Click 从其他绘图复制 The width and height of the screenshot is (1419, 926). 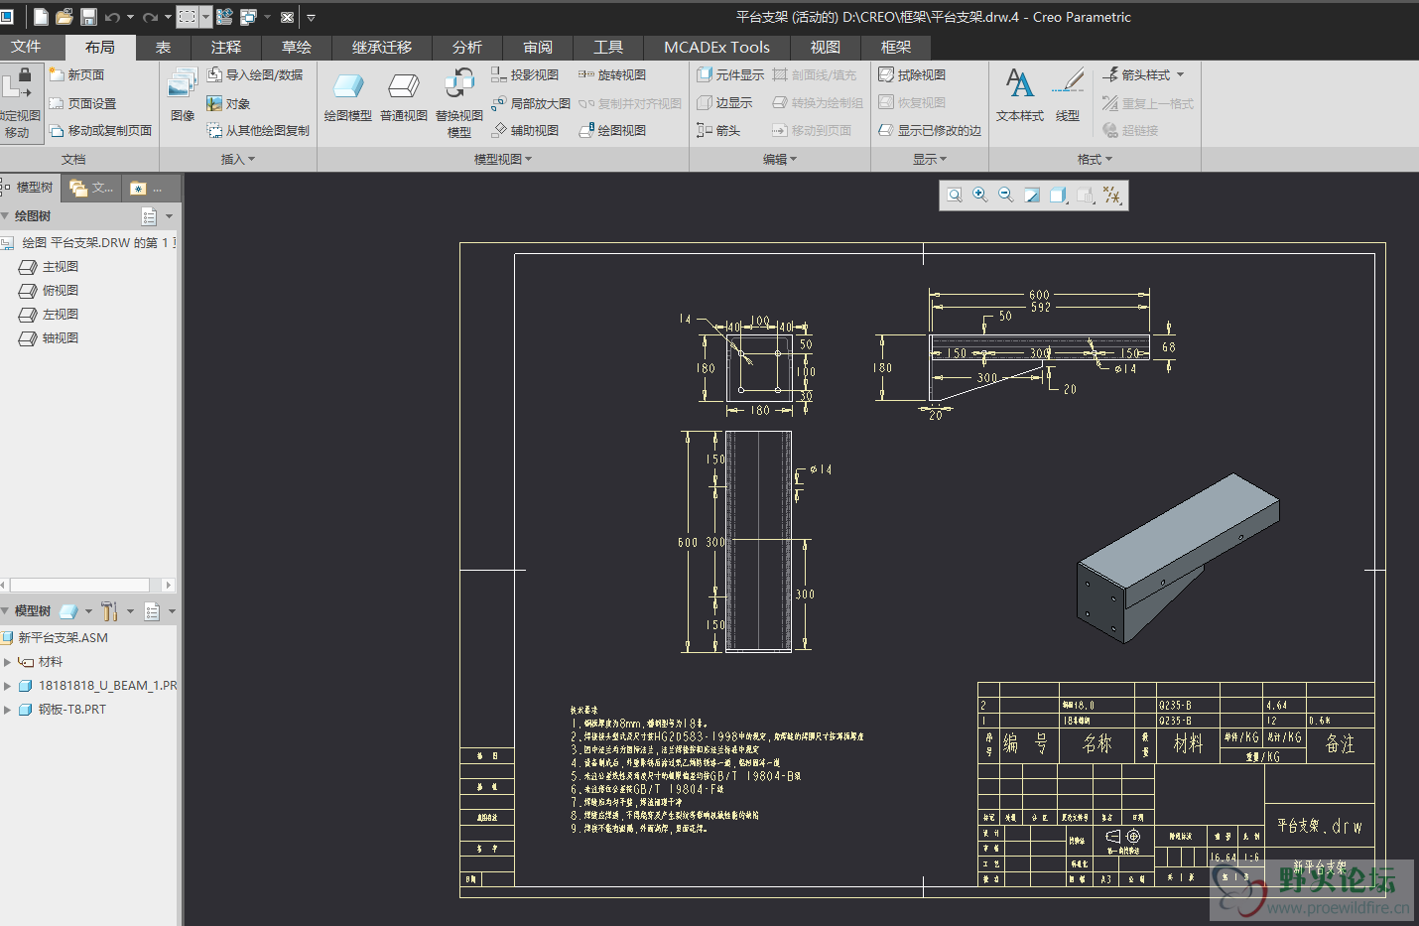point(258,130)
